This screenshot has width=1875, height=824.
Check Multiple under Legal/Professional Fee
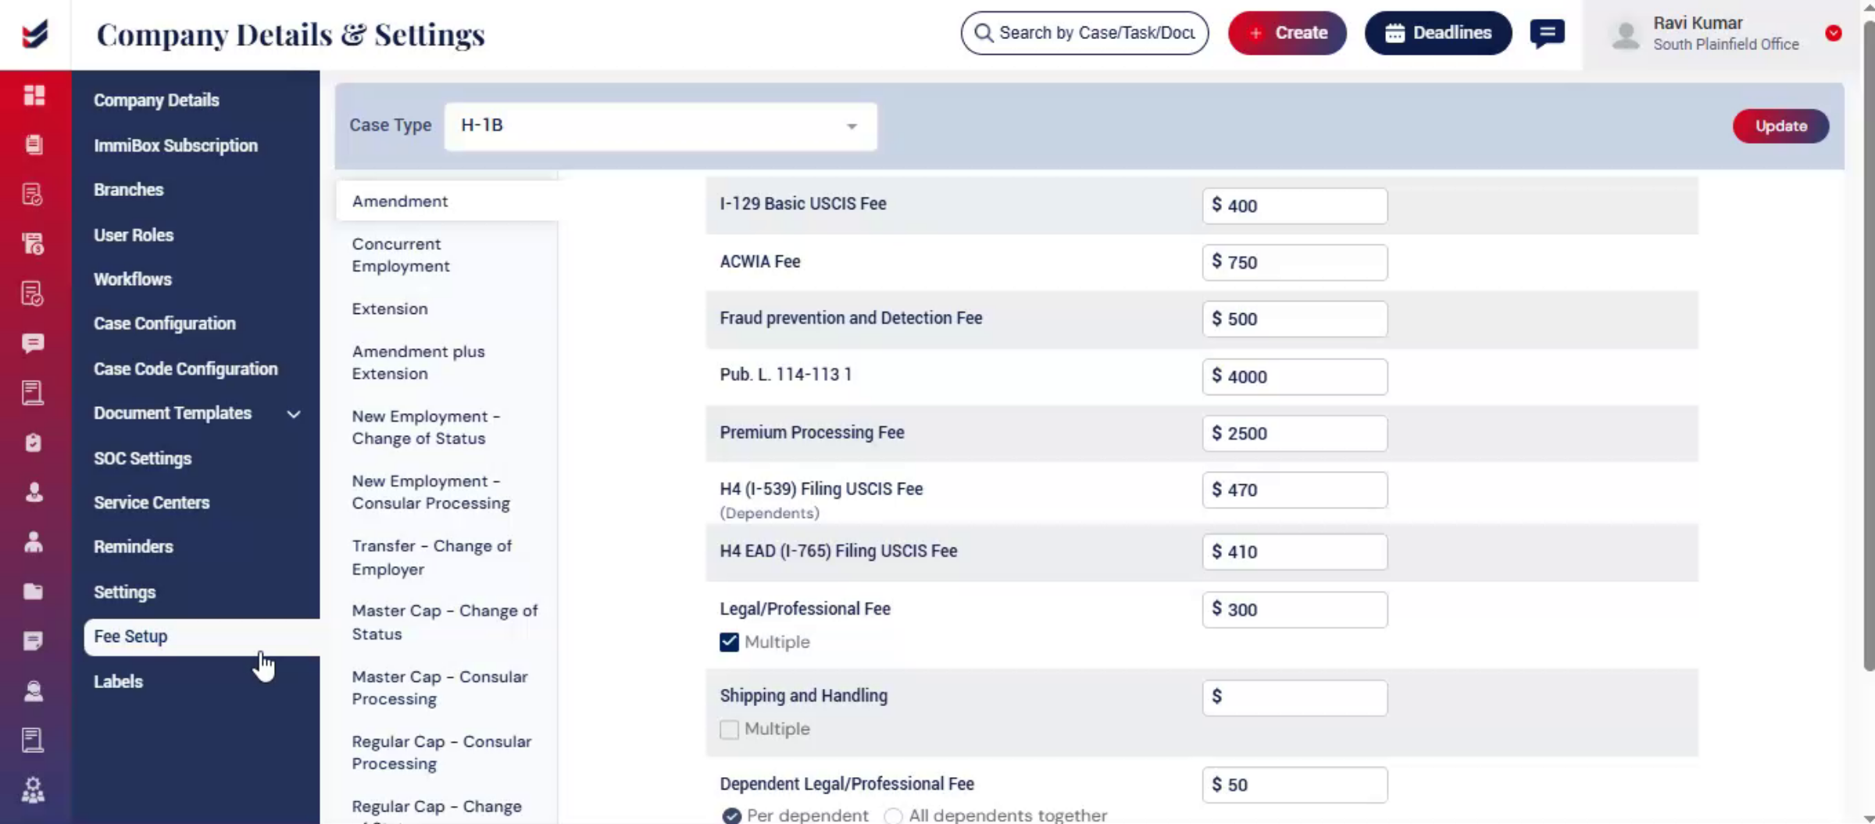(729, 642)
